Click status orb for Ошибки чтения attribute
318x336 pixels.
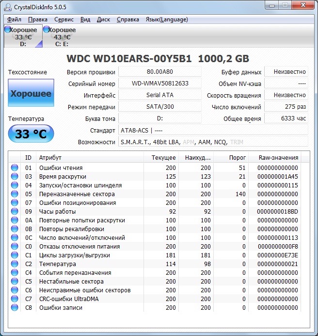click(15, 168)
